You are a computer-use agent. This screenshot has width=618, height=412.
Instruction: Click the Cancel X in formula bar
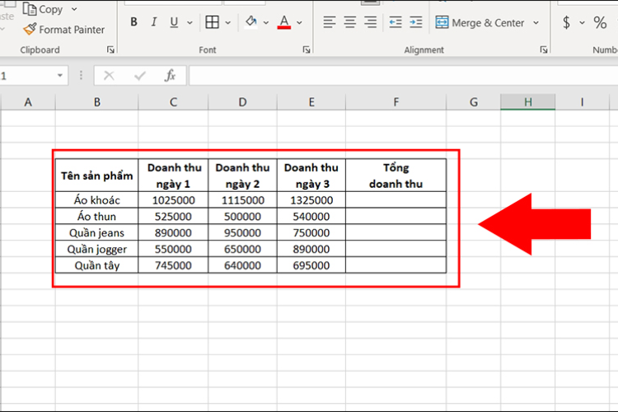109,75
